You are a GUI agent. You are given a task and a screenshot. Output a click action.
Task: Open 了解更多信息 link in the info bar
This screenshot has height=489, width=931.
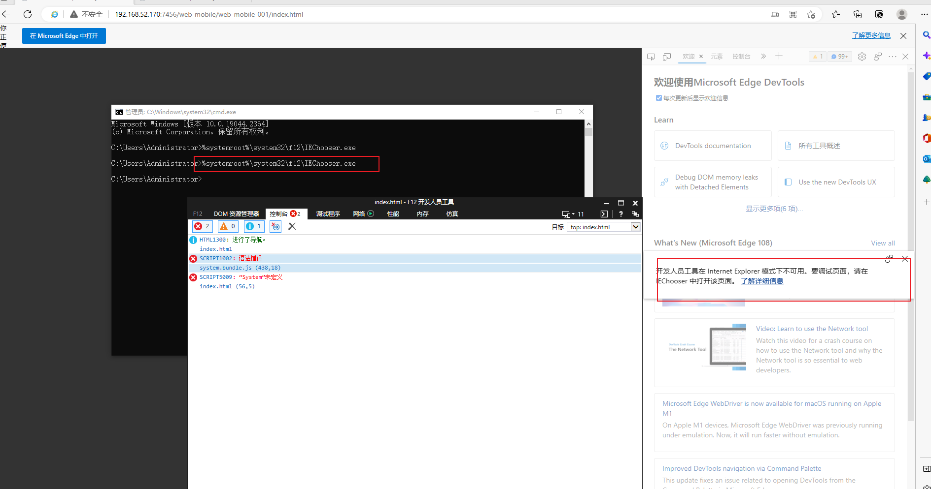(871, 35)
